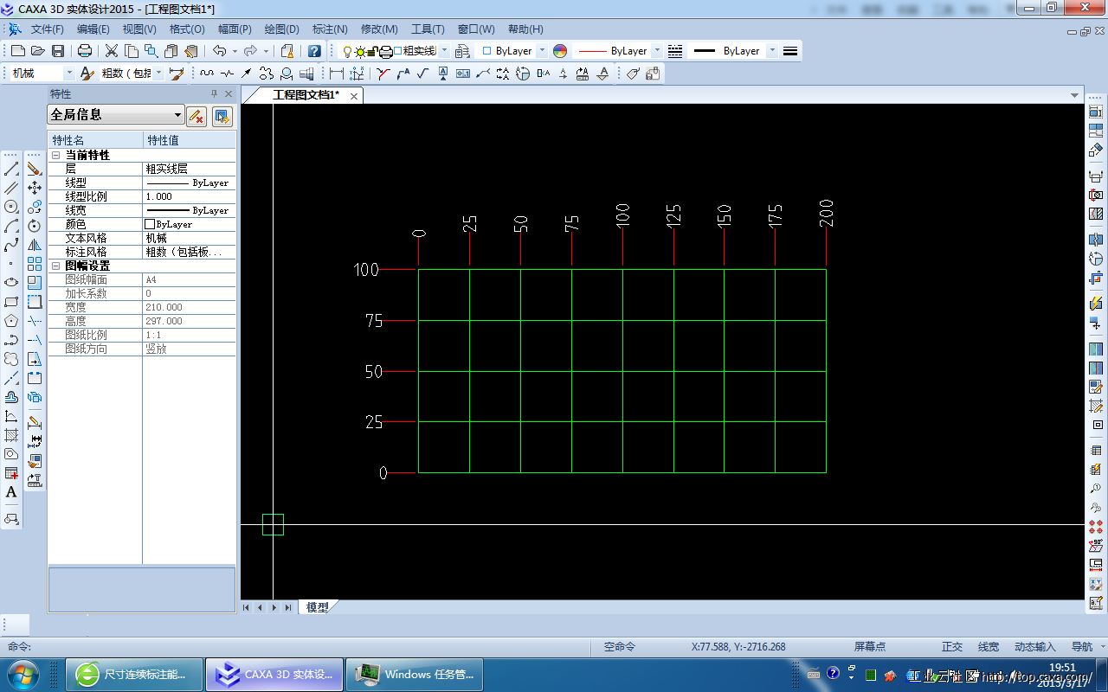Open the line width ByLayer dropdown
This screenshot has width=1108, height=692.
point(772,51)
